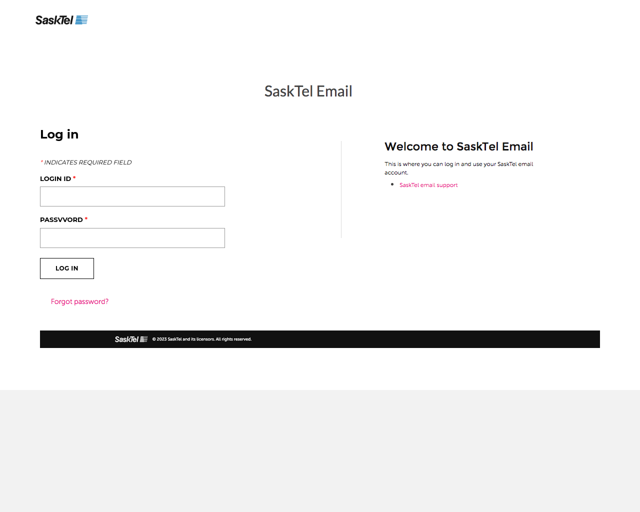Click the bullet point before the support link
Screen dimensions: 640x512
[392, 184]
